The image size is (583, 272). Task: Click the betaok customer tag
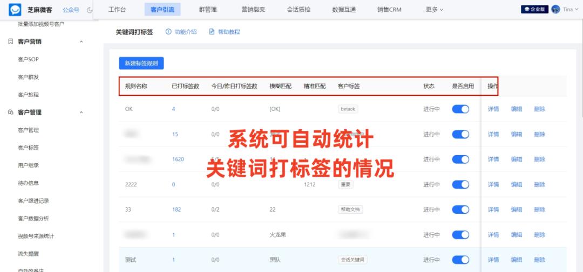(348, 109)
